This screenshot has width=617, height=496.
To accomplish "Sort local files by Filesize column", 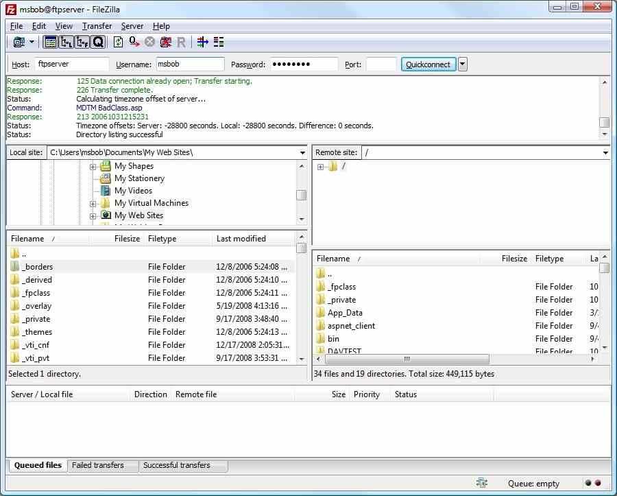I will click(117, 239).
